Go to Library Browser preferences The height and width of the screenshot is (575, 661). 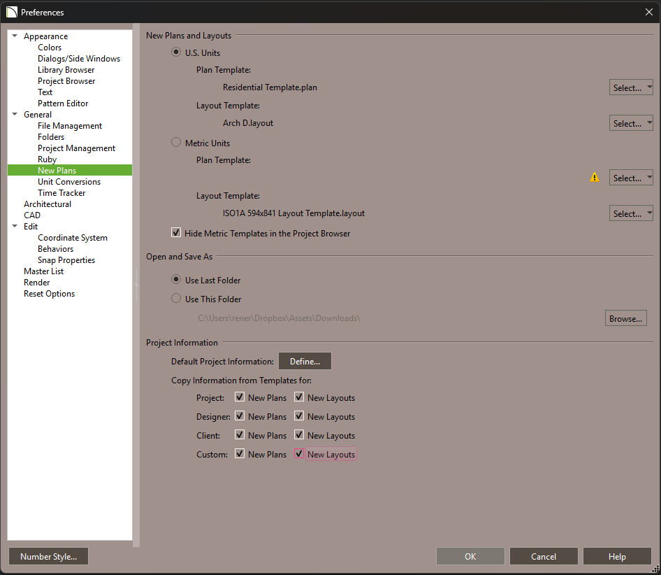pos(66,70)
